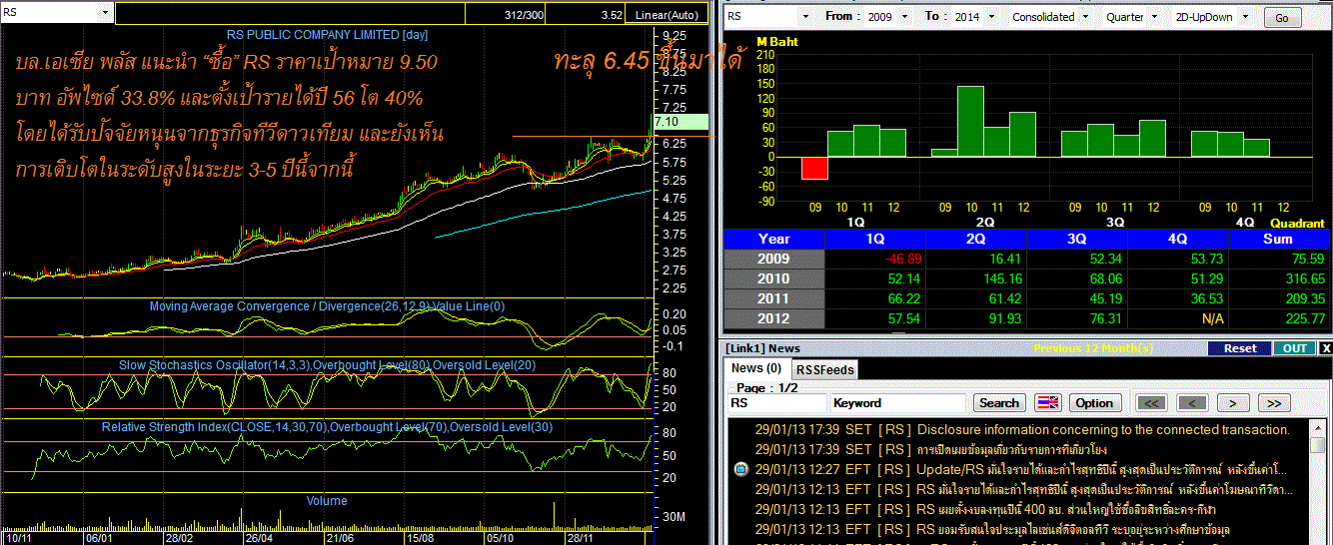Image resolution: width=1333 pixels, height=545 pixels.
Task: Click the Option button in the News panel
Action: pyautogui.click(x=1094, y=403)
